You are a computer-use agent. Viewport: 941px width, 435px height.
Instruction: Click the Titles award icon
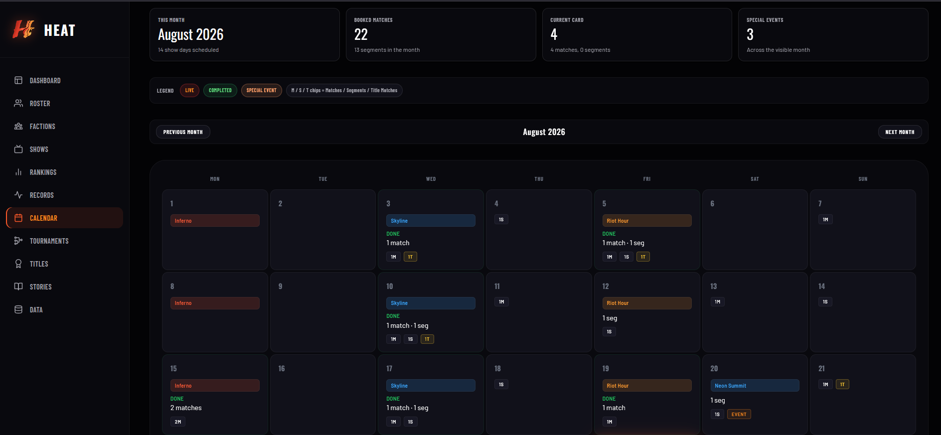(18, 264)
